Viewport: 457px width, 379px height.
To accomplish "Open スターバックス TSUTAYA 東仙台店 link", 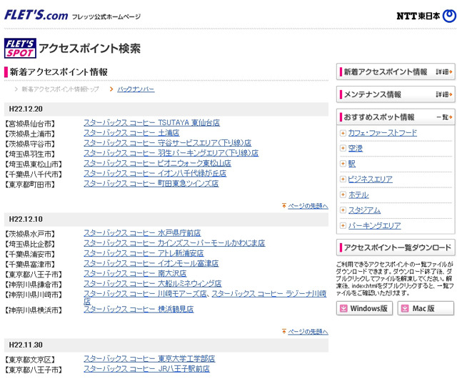I will (152, 123).
